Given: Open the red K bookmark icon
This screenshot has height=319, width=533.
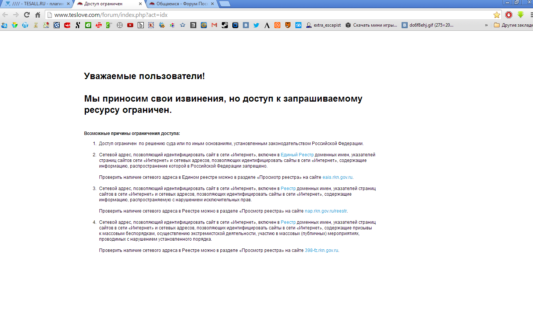Looking at the screenshot, I should 151,25.
